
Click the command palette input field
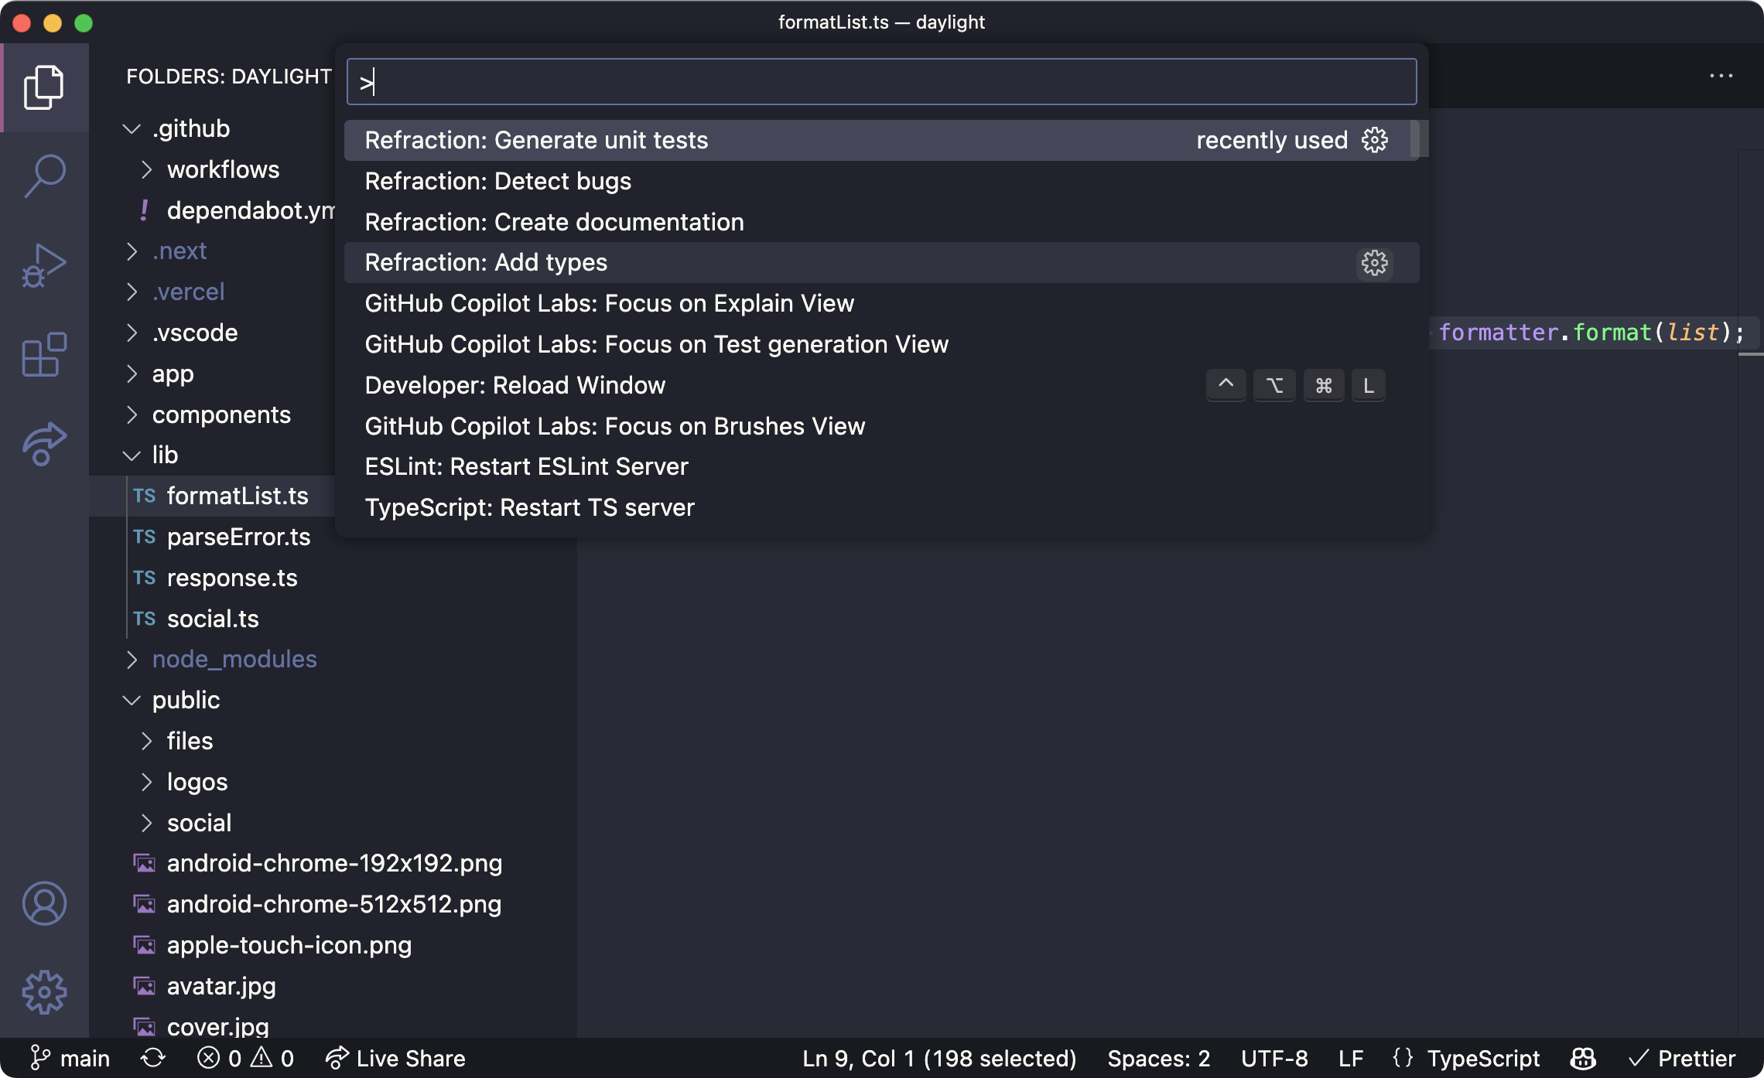[x=881, y=82]
